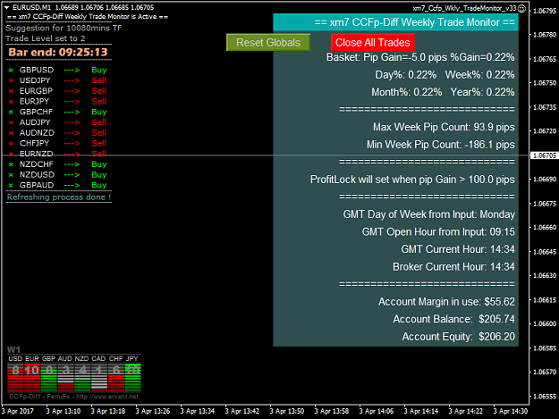Click the cross marker next to AUDJPY

(11, 122)
